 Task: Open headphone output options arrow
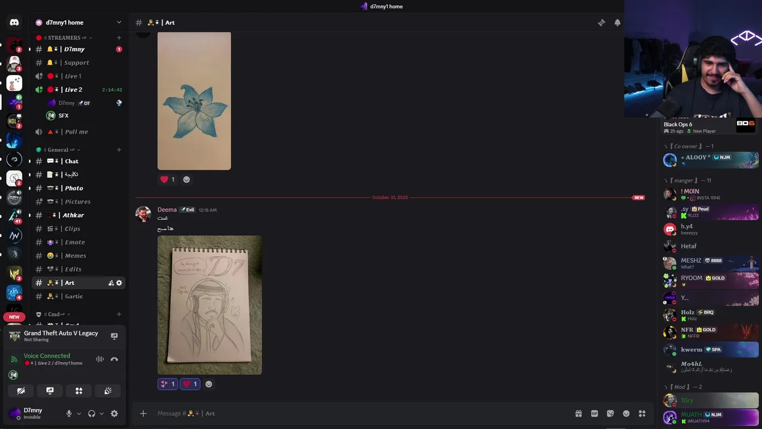pyautogui.click(x=101, y=414)
